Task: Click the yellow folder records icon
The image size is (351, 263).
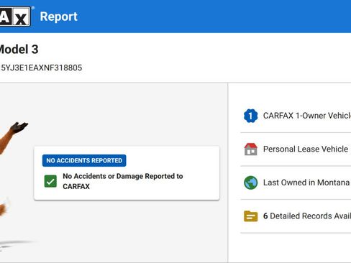Action: (x=250, y=216)
